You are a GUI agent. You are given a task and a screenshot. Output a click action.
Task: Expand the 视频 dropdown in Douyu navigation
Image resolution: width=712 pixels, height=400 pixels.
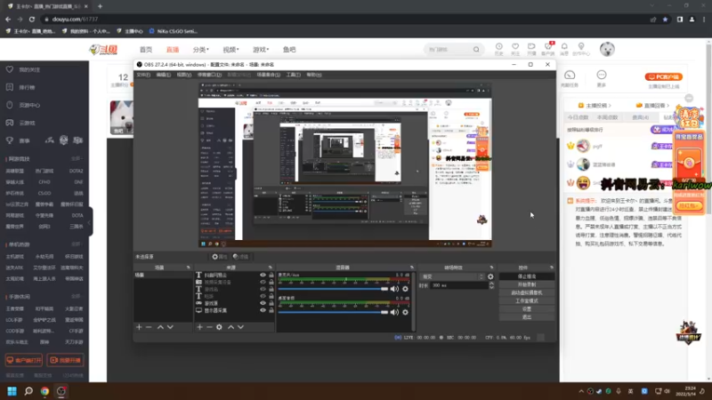pyautogui.click(x=231, y=50)
